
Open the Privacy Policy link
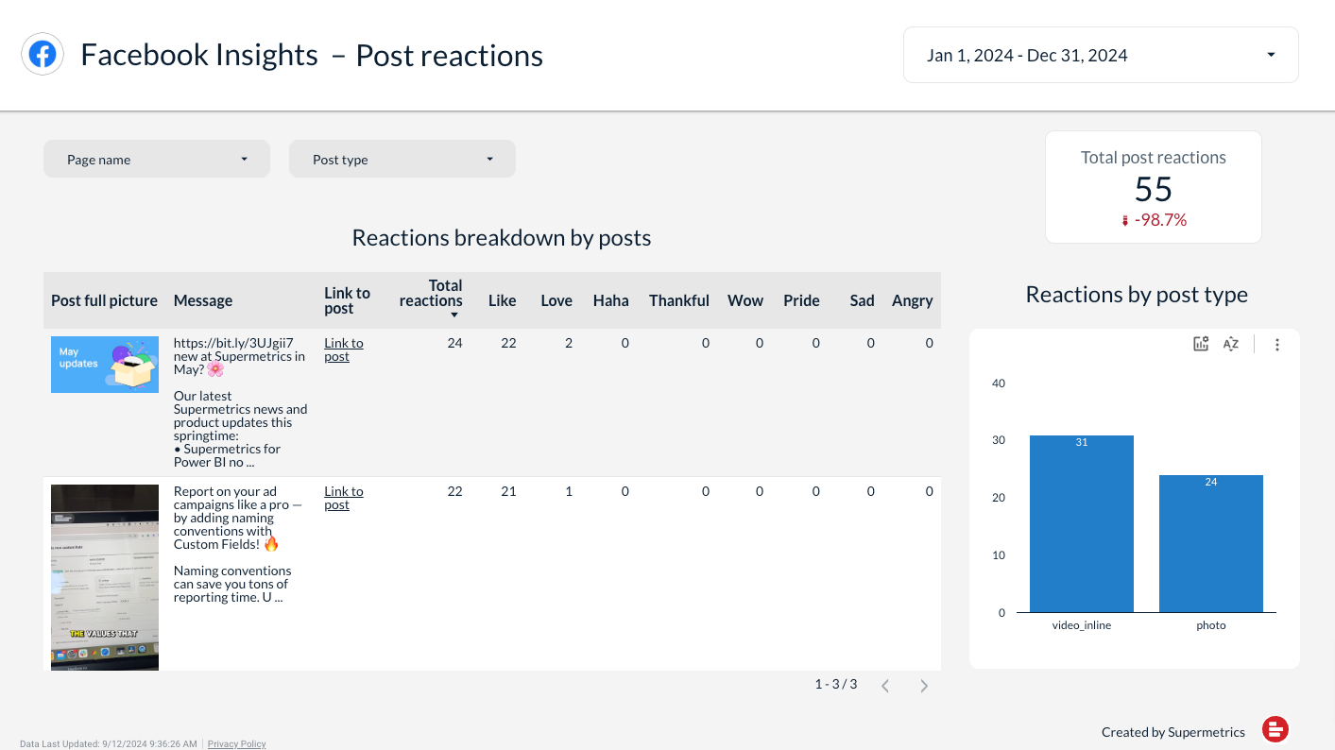236,744
